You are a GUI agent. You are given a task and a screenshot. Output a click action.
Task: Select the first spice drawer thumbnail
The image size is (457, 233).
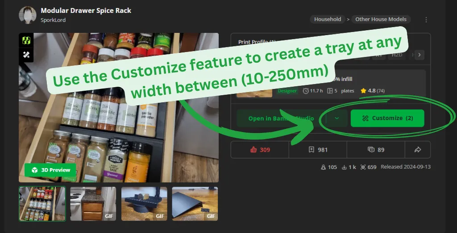tap(42, 204)
